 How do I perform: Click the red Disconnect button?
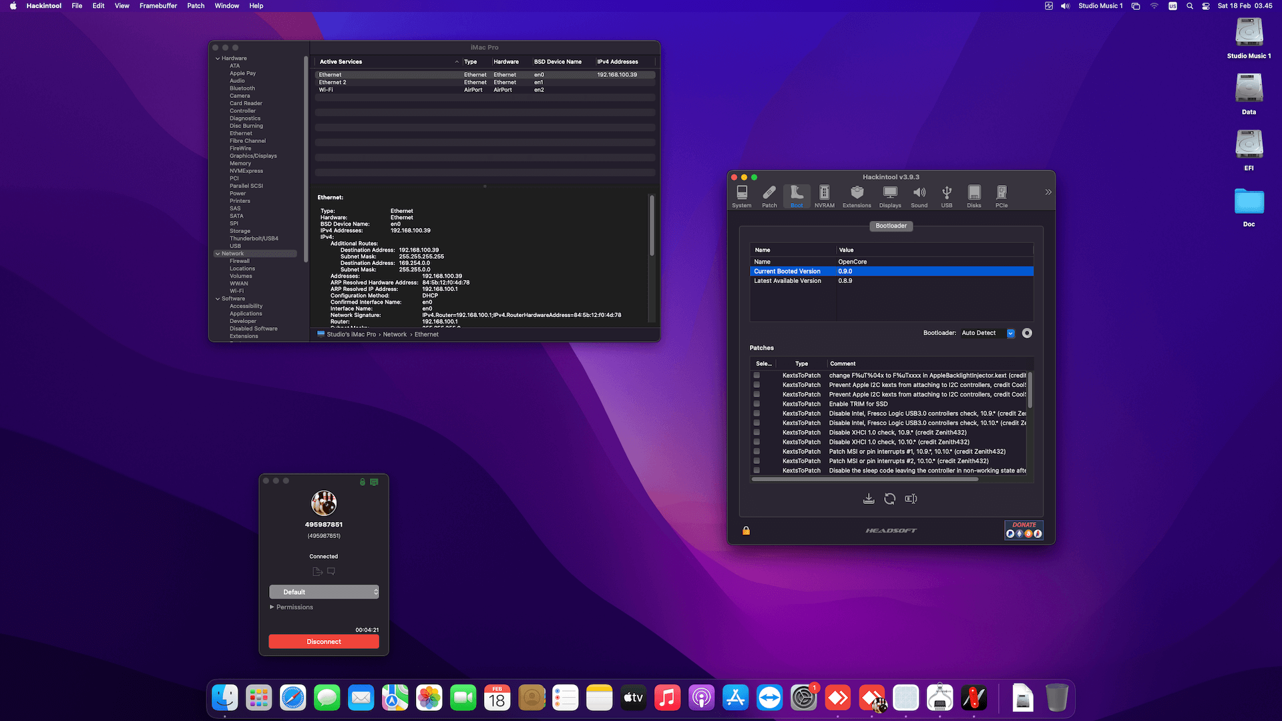pyautogui.click(x=324, y=642)
